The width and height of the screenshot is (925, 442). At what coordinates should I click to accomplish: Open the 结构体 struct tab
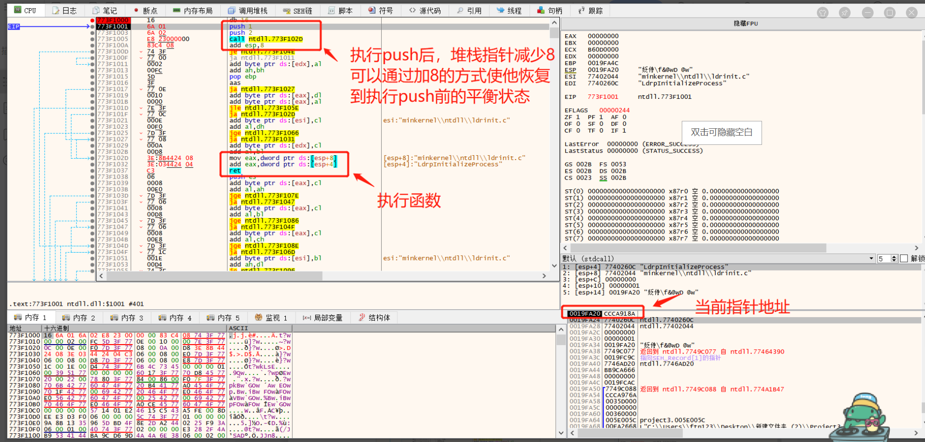374,318
